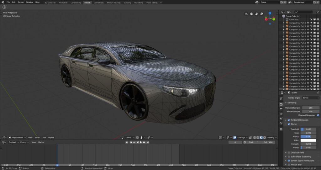Enable Motion Blur checkbox
This screenshot has width=321, height=170.
289,165
